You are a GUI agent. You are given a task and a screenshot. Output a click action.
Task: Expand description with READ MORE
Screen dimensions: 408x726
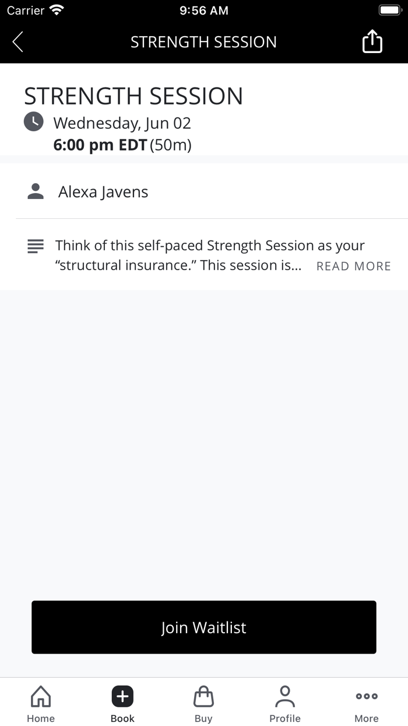point(353,266)
